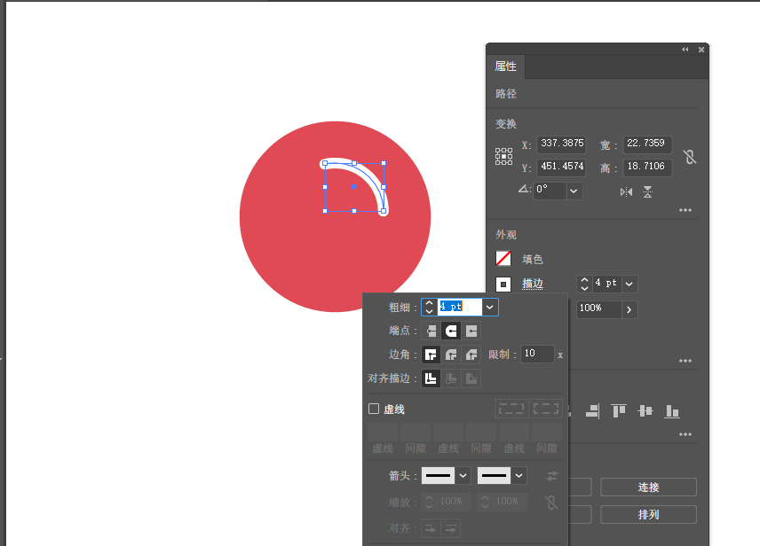Click the horizontal align right icon
Image resolution: width=760 pixels, height=546 pixels.
pyautogui.click(x=592, y=411)
